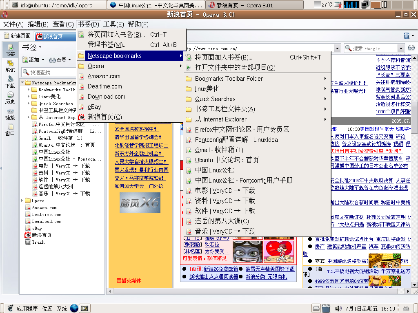Click the play icon for 打开文件夹中的全部项目
Viewport: 418px width, 313px height.
tap(189, 68)
